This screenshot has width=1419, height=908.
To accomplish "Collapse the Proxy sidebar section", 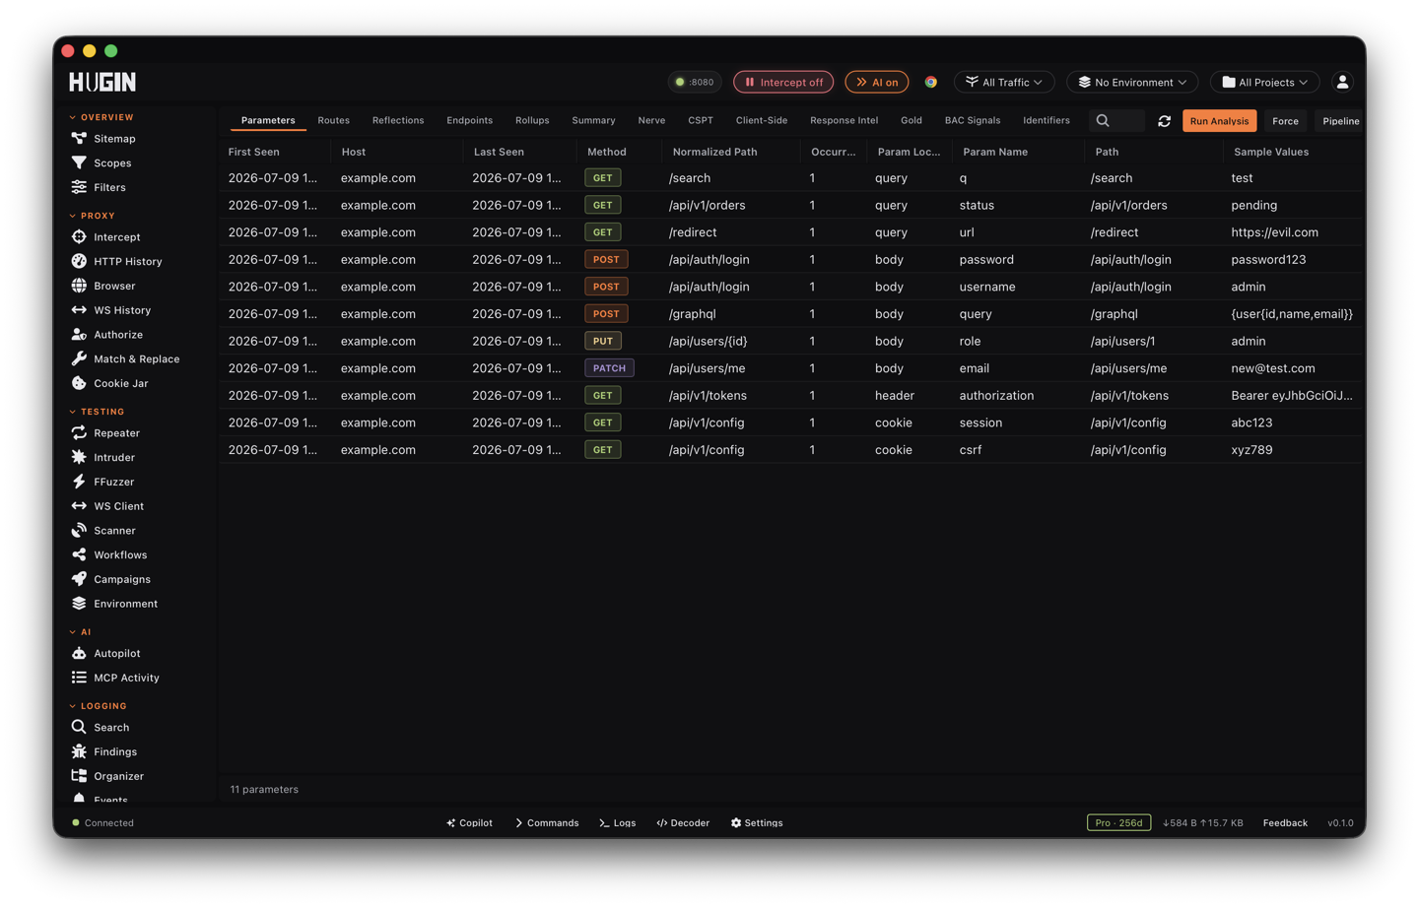I will [93, 216].
